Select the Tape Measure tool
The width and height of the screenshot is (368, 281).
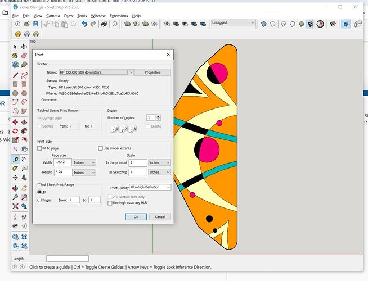tap(15, 161)
